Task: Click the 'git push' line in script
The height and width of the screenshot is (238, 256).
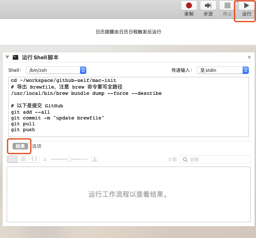Action: [x=23, y=130]
